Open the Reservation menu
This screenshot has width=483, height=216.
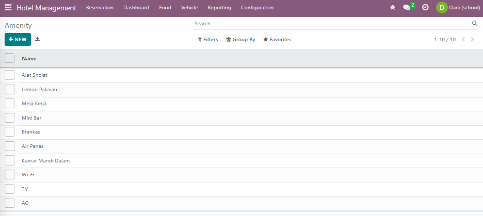tap(100, 7)
